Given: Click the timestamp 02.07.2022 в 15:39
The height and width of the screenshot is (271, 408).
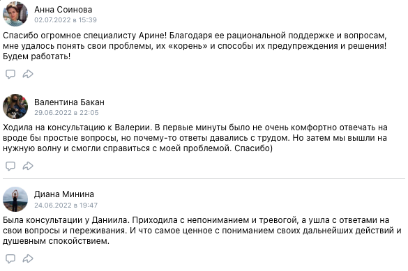Looking at the screenshot, I should point(66,20).
